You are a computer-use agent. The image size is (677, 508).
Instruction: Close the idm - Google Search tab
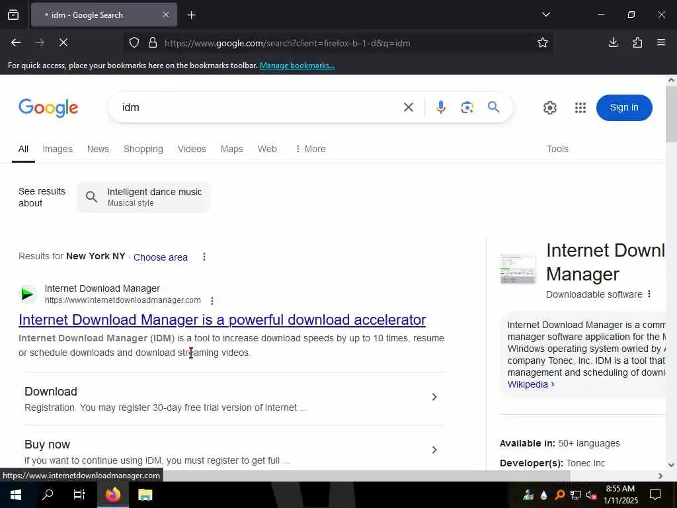tap(166, 15)
